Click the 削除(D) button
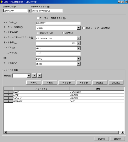This screenshot has height=142, width=128. click(118, 139)
